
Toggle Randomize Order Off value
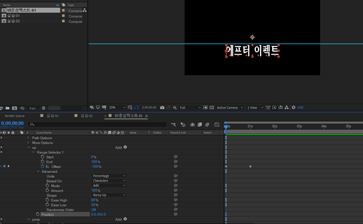coord(93,210)
